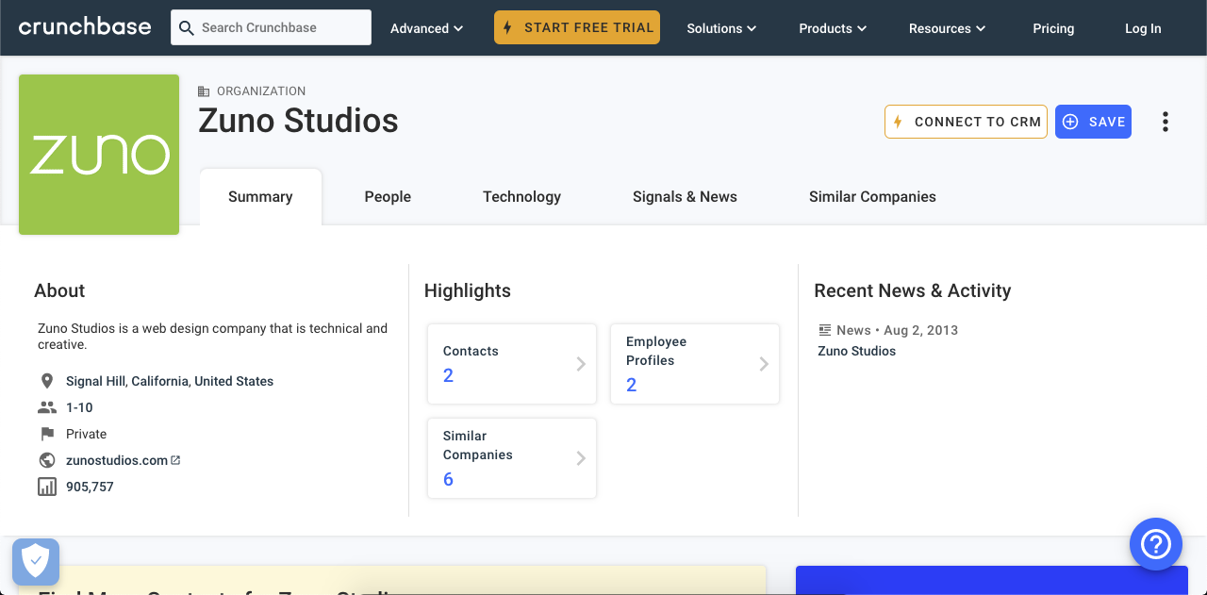Click the rank chart icon beside 905,757

pyautogui.click(x=47, y=487)
